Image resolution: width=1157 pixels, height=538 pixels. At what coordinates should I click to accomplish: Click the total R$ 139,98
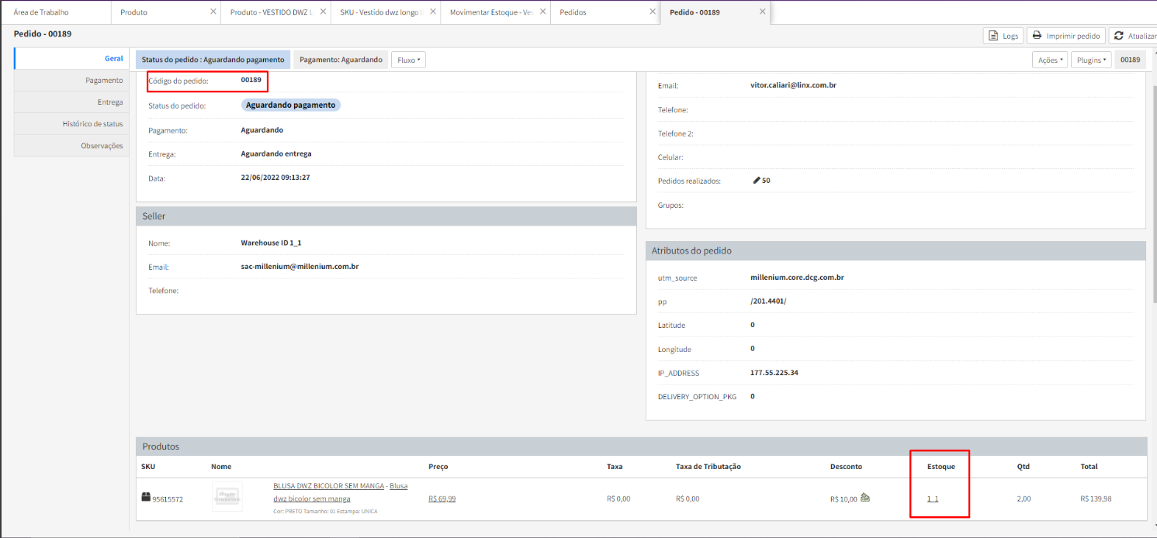[x=1096, y=498]
